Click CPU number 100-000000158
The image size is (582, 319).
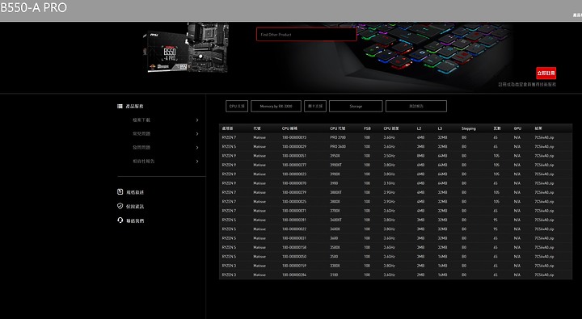coord(294,247)
